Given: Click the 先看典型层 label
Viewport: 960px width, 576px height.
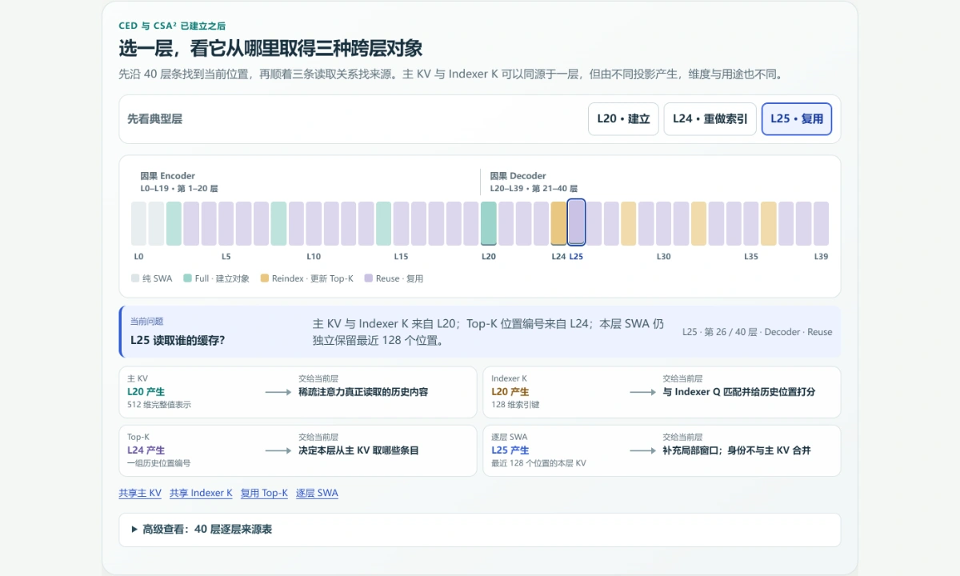Looking at the screenshot, I should pyautogui.click(x=154, y=118).
